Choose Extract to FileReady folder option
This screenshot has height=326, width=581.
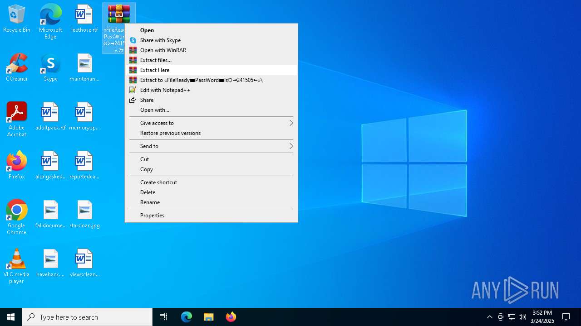pos(211,80)
